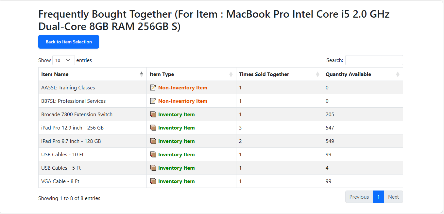444x214 pixels.
Task: Select page 1 in pagination
Action: click(378, 197)
